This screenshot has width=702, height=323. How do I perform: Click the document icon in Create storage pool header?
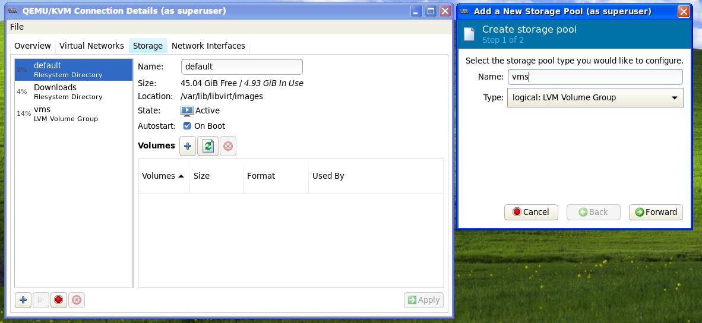pyautogui.click(x=469, y=34)
